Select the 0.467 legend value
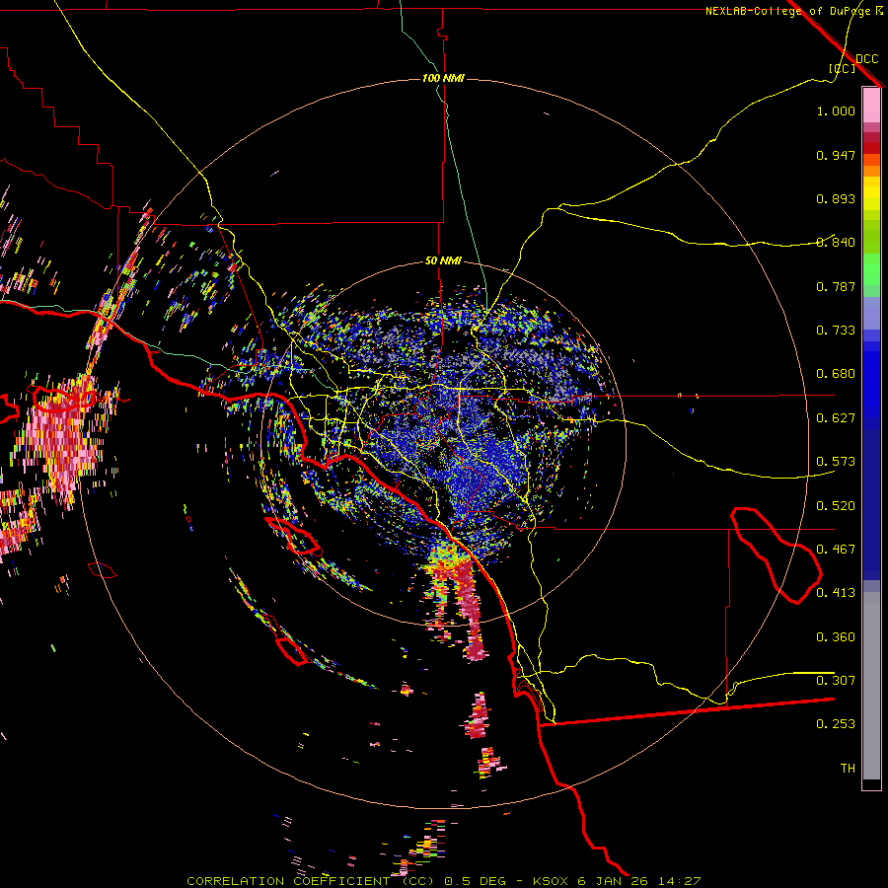The image size is (888, 888). 836,550
